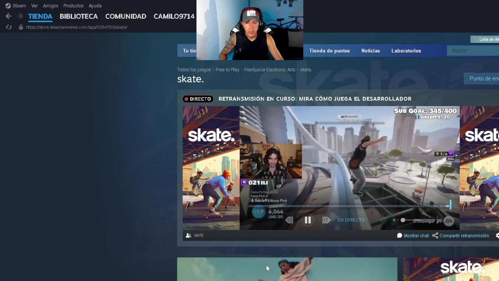Click the Steam logo icon in menu bar

(x=8, y=6)
